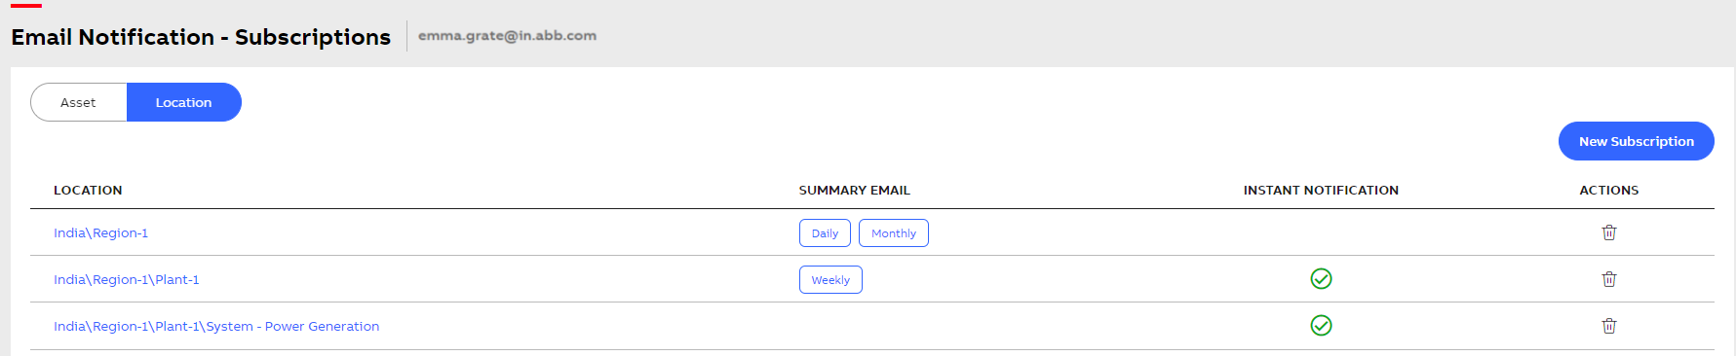Create a New Subscription
The width and height of the screenshot is (1736, 356).
(1636, 141)
